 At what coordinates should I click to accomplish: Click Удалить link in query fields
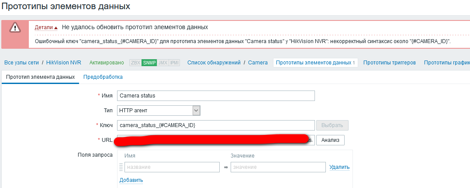click(339, 167)
